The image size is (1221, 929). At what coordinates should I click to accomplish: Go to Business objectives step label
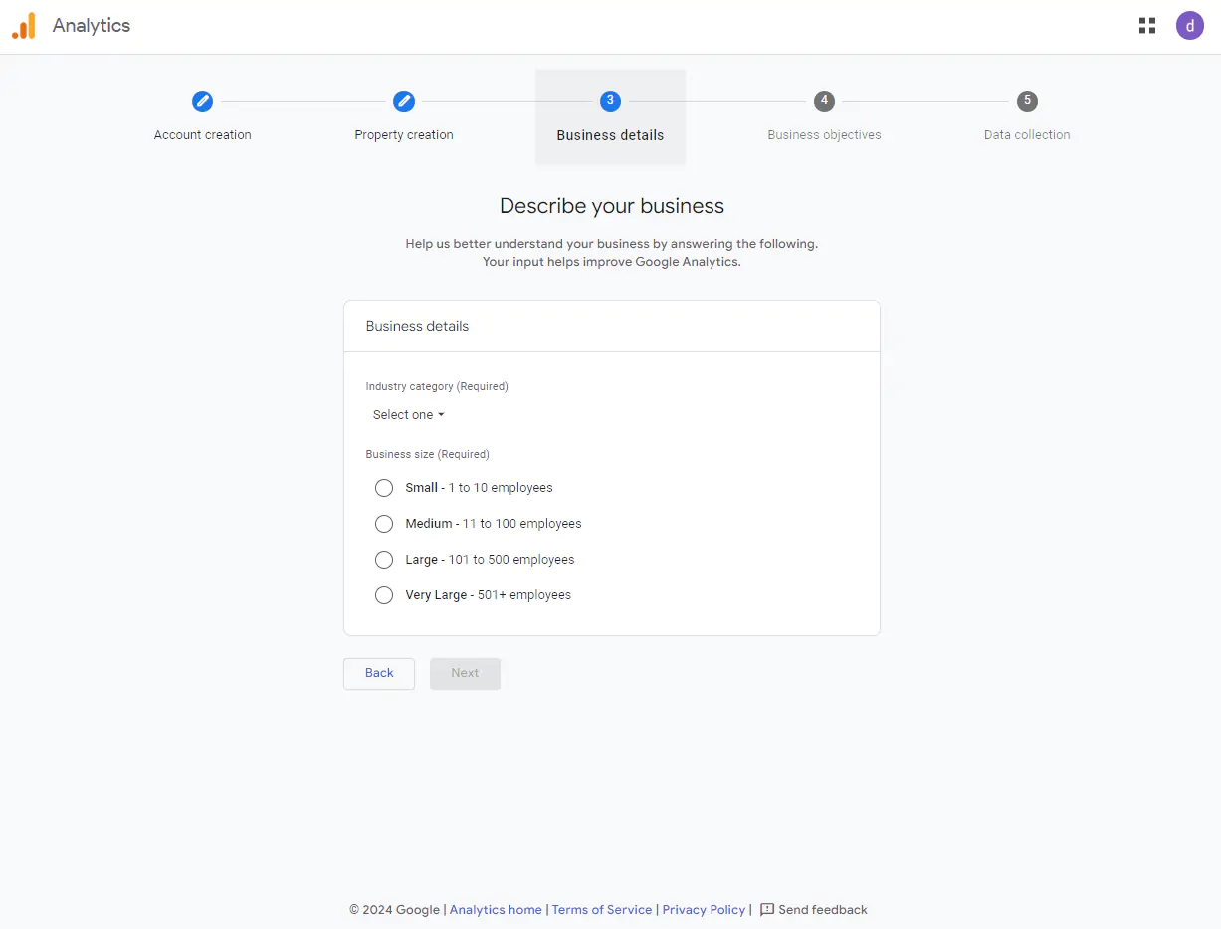pyautogui.click(x=824, y=135)
